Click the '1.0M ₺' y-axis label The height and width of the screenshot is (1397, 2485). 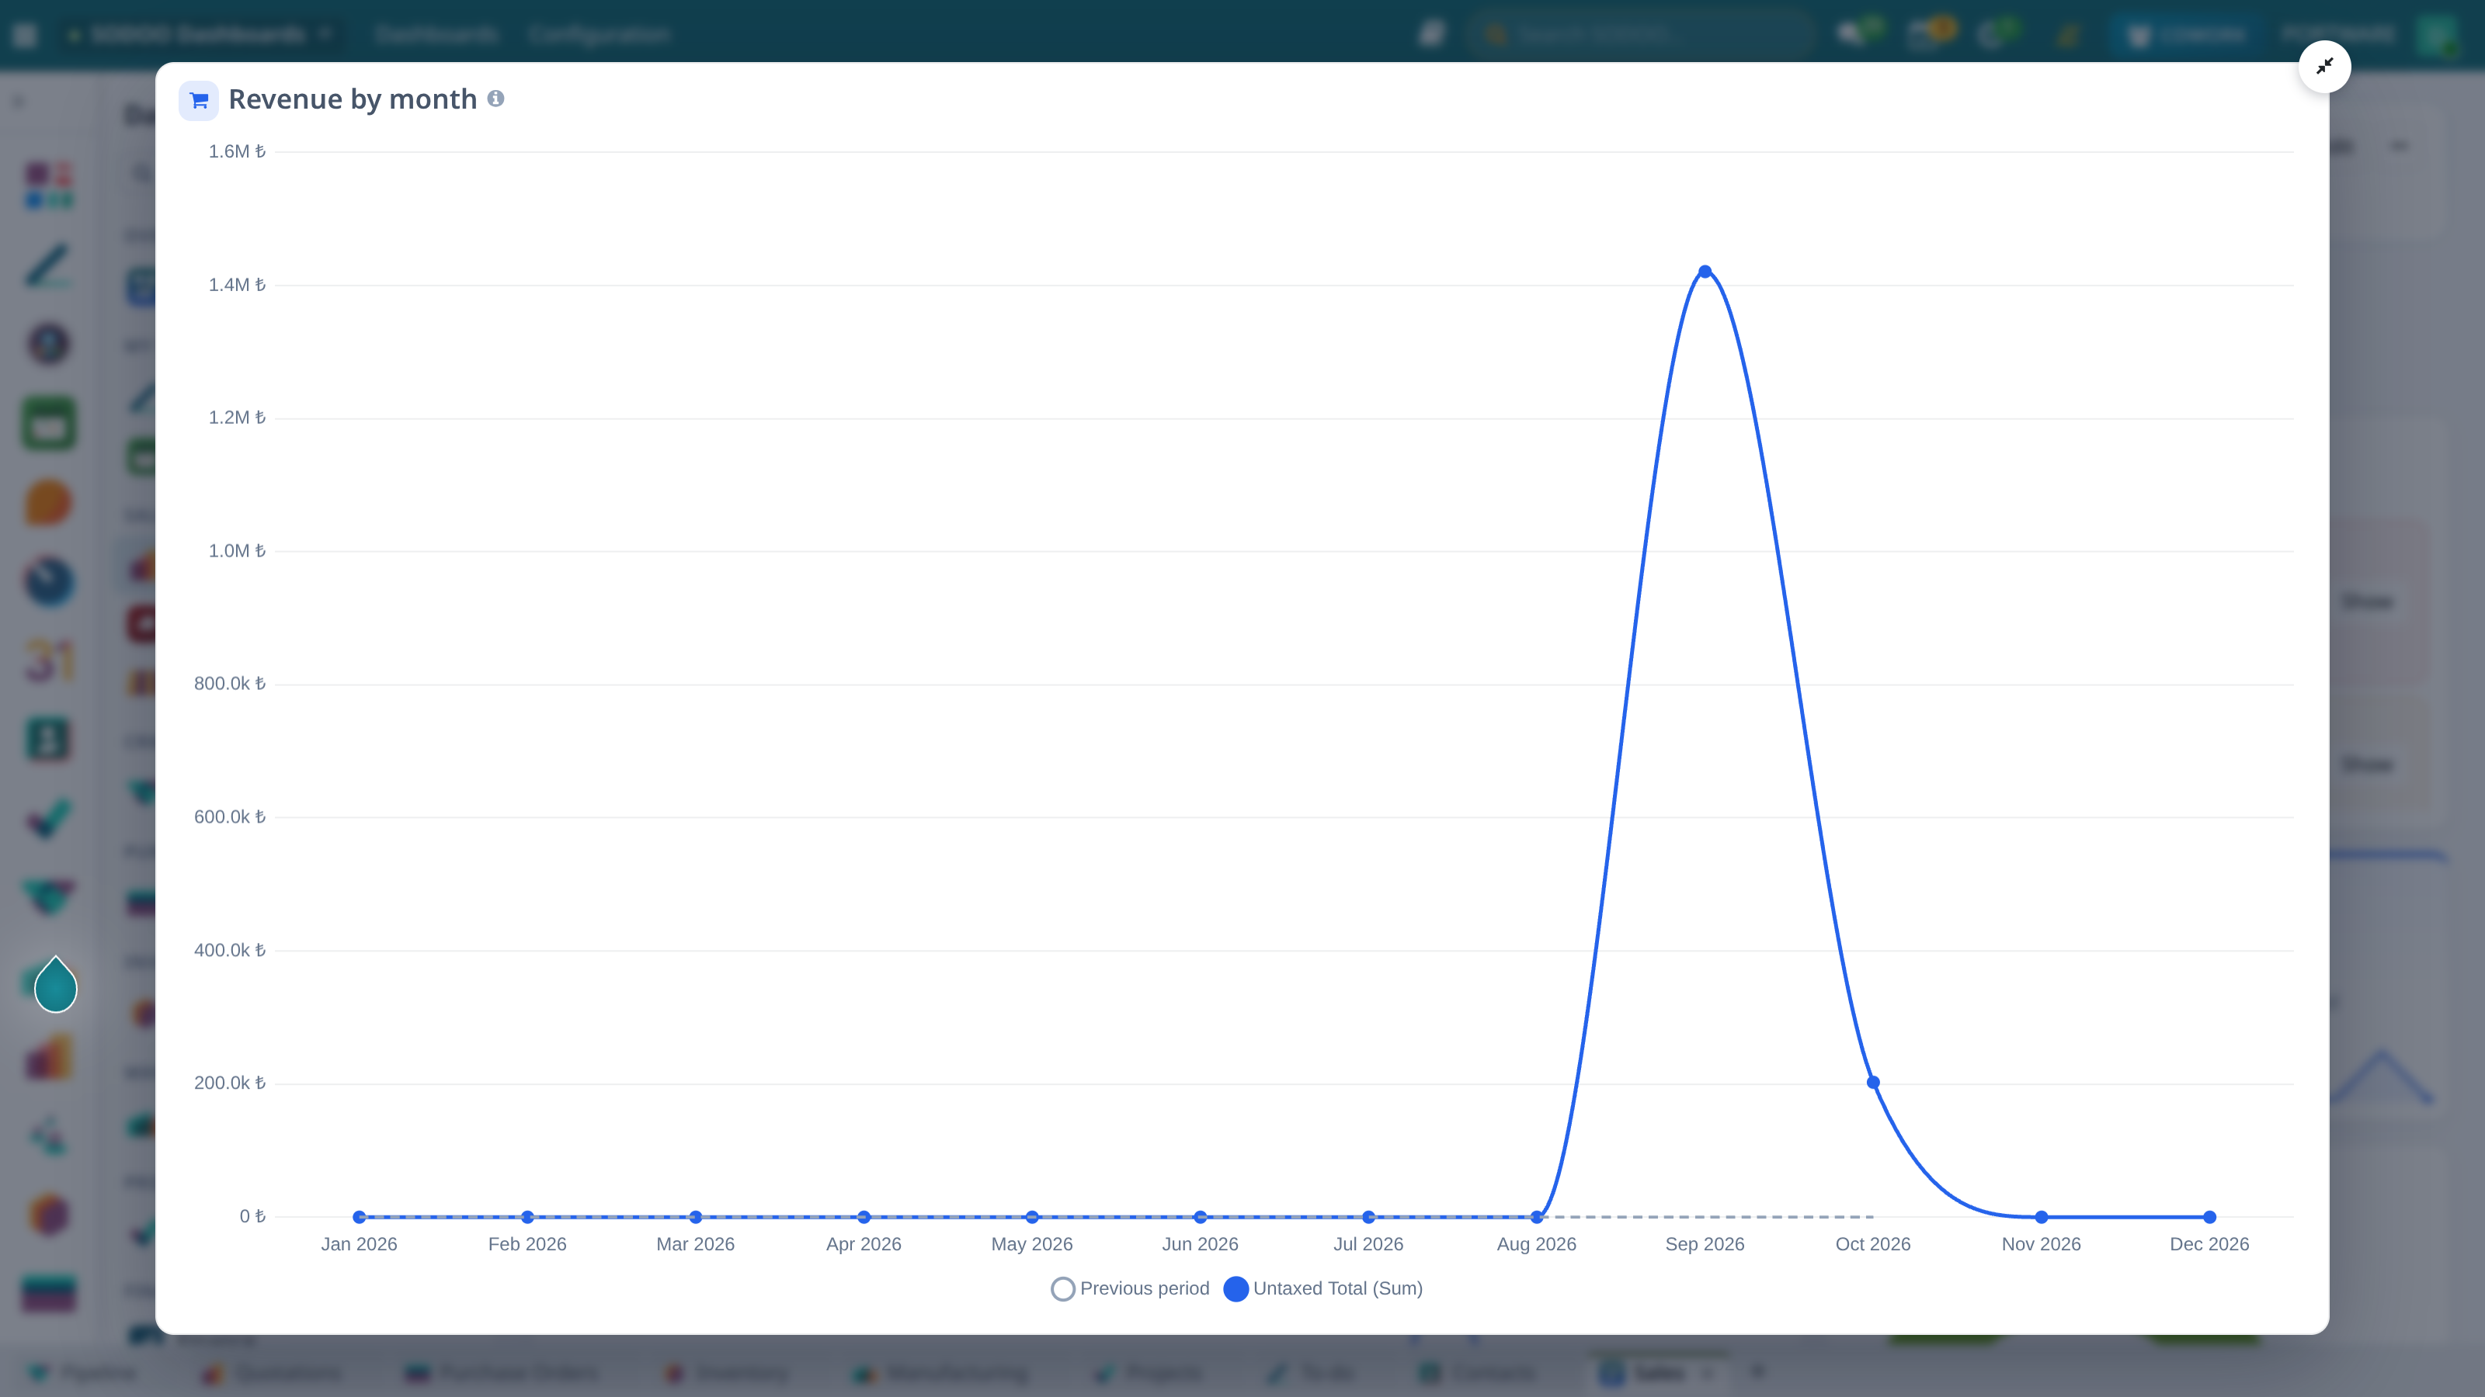[x=236, y=550]
